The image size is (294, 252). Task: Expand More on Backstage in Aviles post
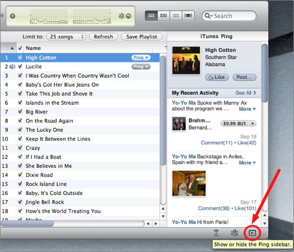(247, 163)
